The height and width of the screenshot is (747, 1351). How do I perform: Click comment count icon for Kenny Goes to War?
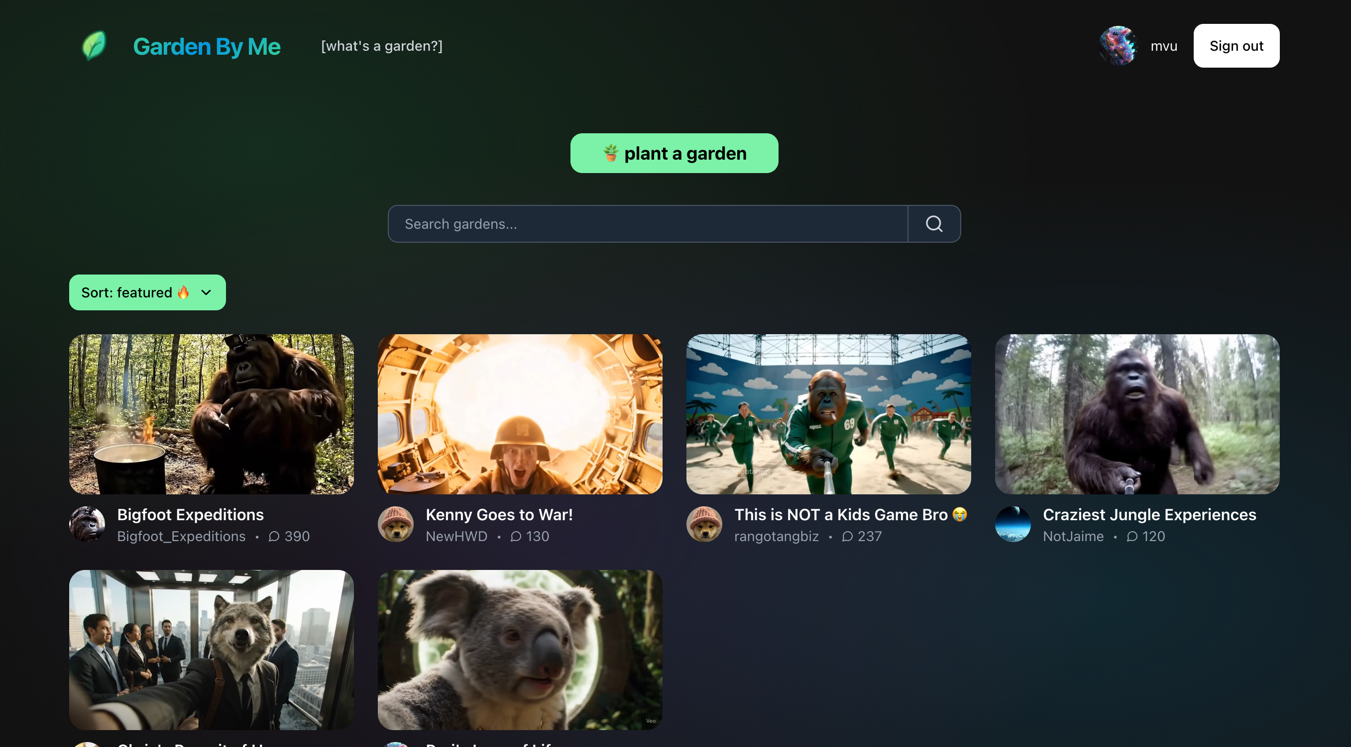tap(516, 537)
